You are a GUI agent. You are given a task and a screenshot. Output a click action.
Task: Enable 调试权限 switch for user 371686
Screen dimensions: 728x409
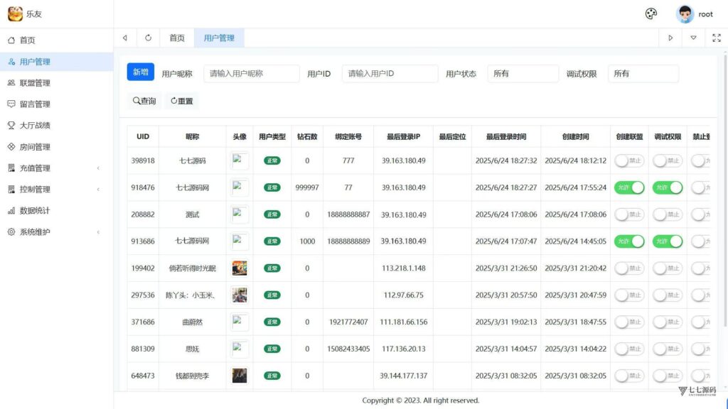pyautogui.click(x=667, y=322)
